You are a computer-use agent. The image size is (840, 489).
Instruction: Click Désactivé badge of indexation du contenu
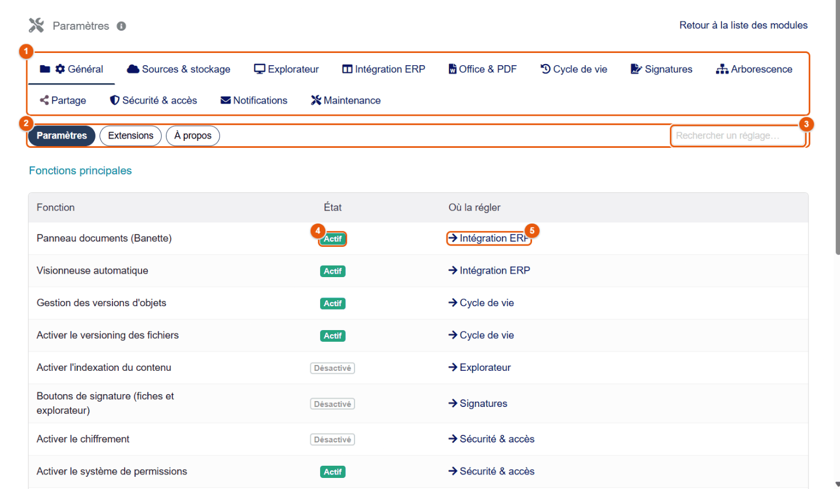pyautogui.click(x=333, y=368)
